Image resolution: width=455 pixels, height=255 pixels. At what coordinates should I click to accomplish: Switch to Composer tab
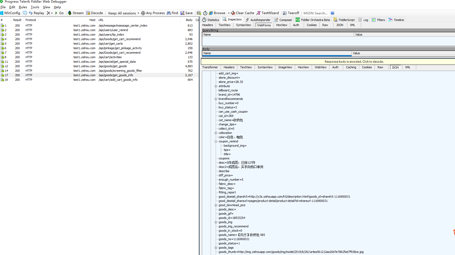(283, 20)
